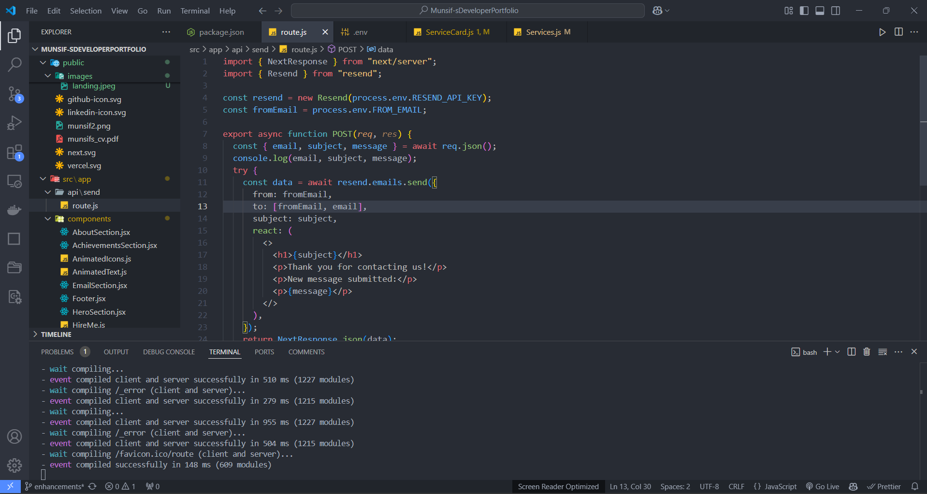Click Customize Layout icon

[788, 11]
